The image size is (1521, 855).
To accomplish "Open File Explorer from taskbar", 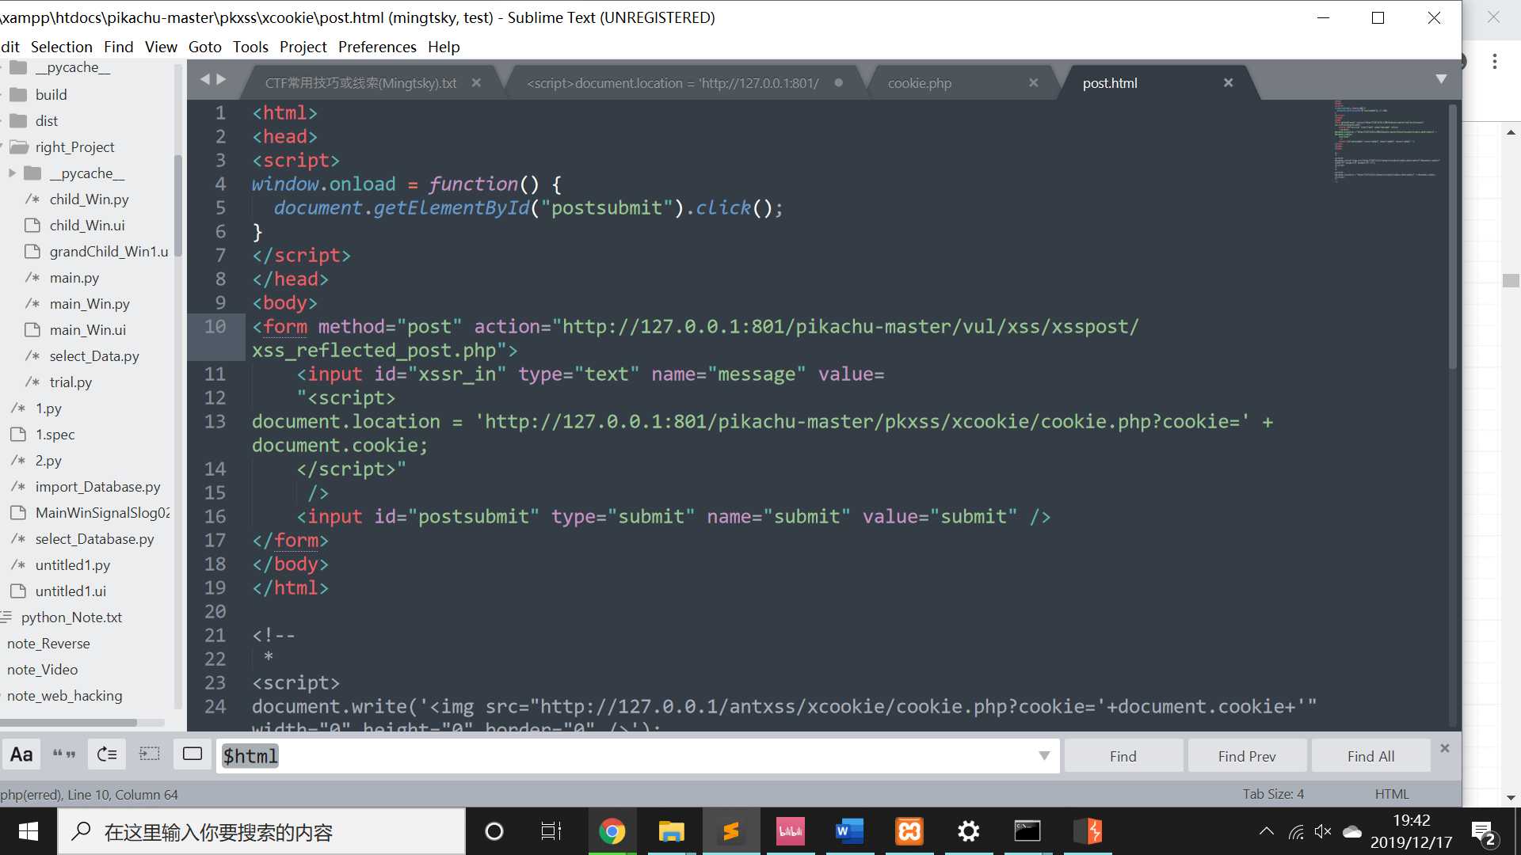I will (x=671, y=831).
